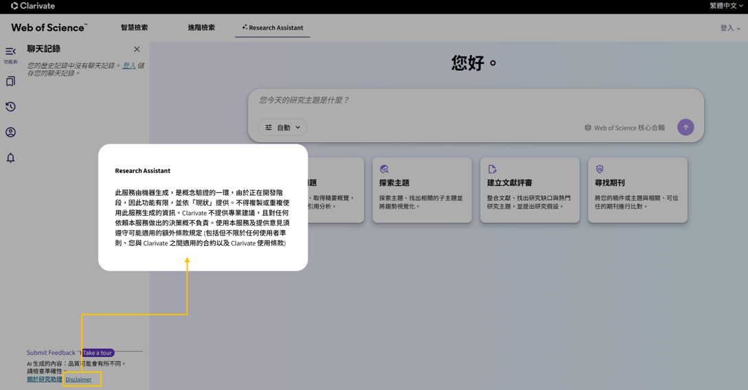Click the purple send arrow button
Image resolution: width=748 pixels, height=390 pixels.
click(x=685, y=127)
